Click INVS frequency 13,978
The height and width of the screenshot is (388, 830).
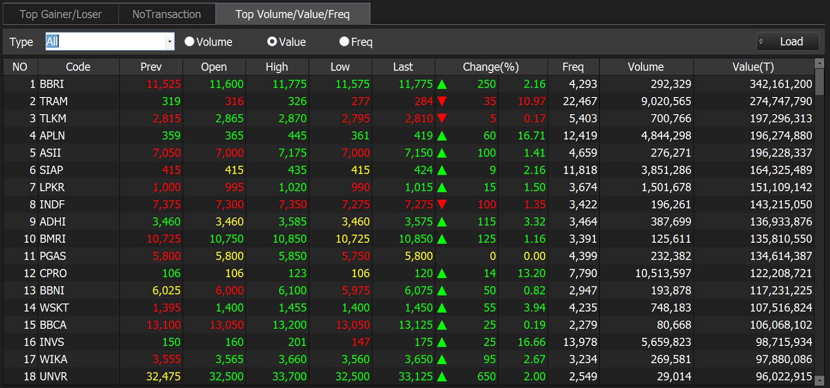[x=580, y=342]
